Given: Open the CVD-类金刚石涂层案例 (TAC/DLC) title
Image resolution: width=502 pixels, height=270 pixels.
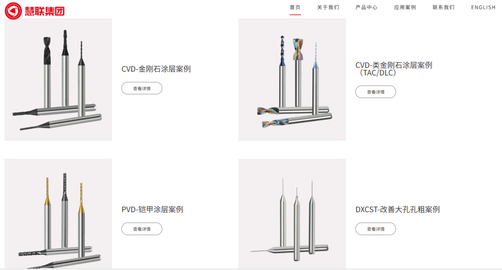Looking at the screenshot, I should 394,69.
